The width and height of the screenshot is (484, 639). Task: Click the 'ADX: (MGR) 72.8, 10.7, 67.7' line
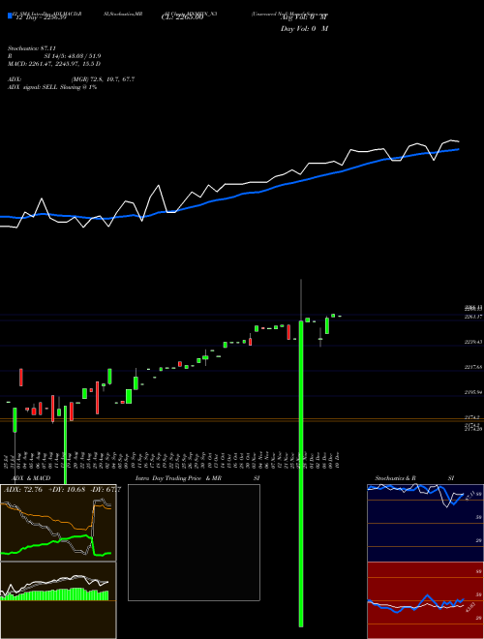tap(72, 79)
